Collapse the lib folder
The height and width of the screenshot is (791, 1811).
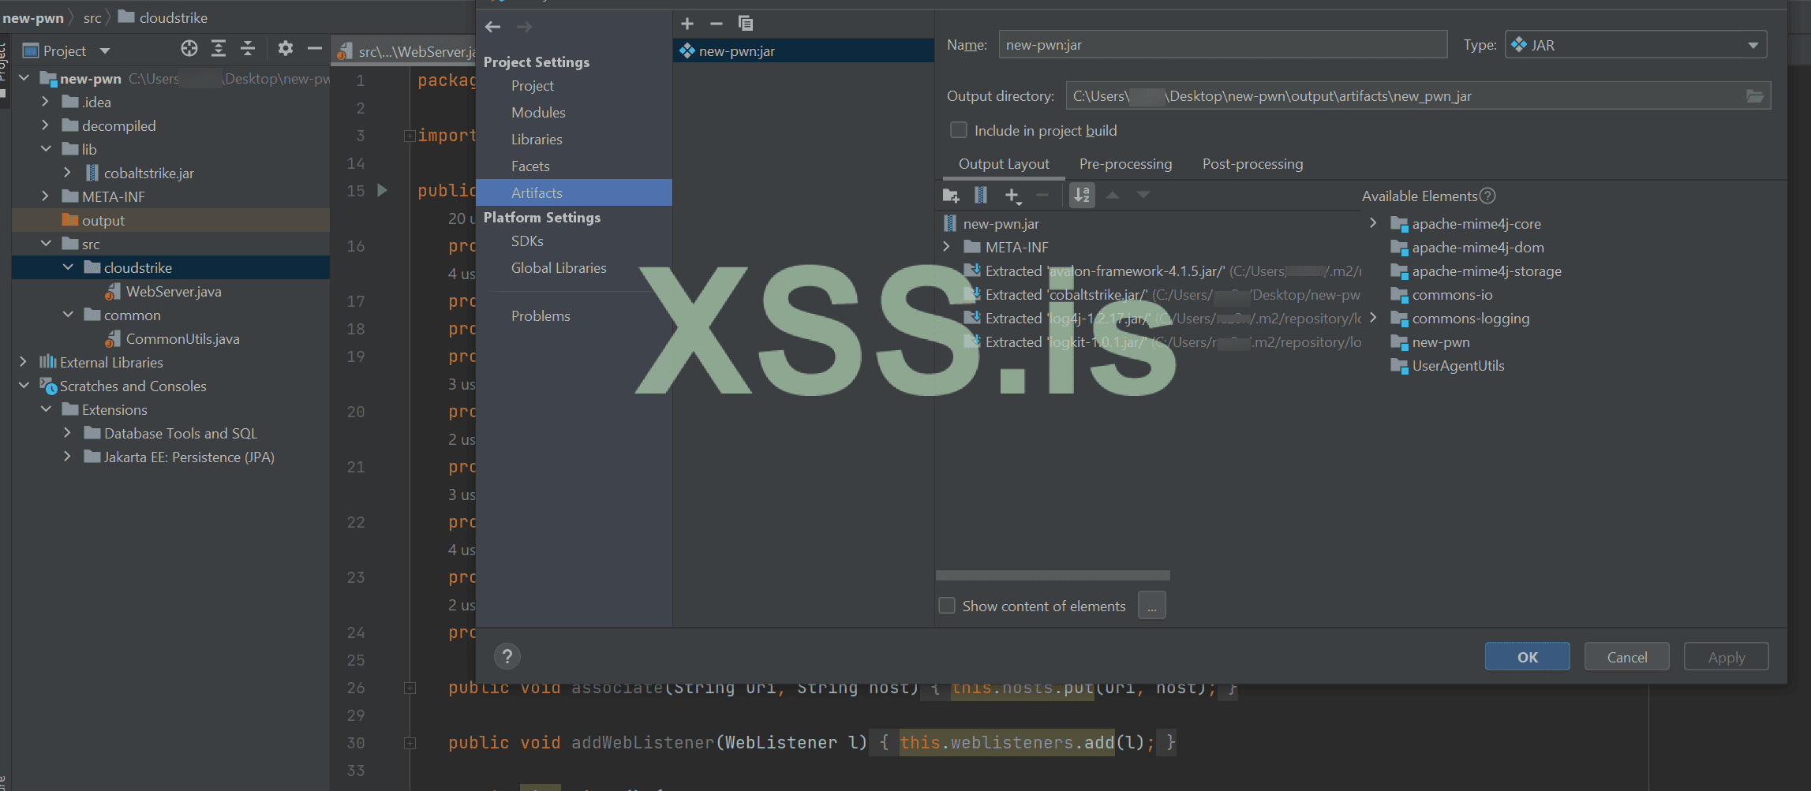pyautogui.click(x=45, y=149)
